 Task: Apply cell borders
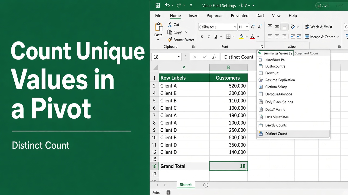pos(228,37)
